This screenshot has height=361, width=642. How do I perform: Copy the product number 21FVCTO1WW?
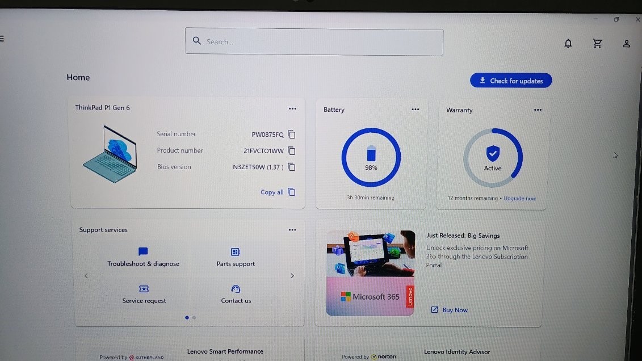tap(292, 150)
